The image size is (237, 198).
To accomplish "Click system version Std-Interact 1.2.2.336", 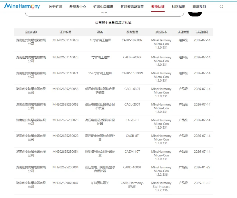I will [x=161, y=188].
